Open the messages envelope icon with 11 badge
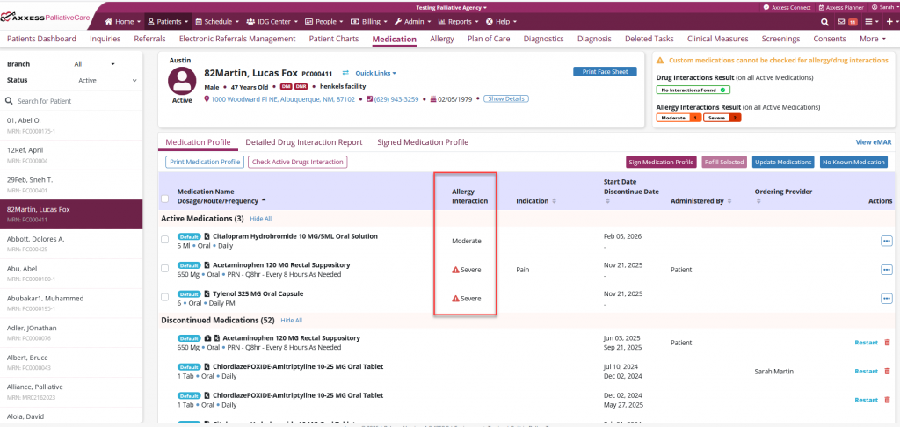 coord(841,21)
